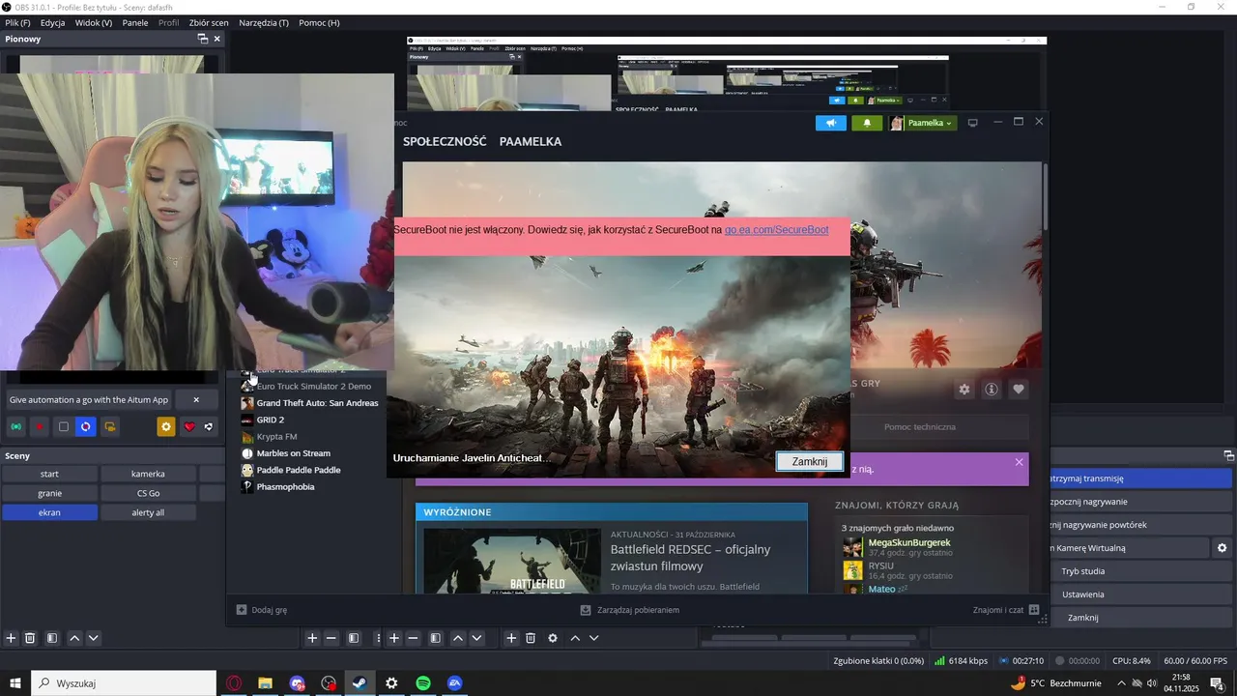
Task: Toggle the square checkbox icon in Aitum bar
Action: [x=64, y=426]
